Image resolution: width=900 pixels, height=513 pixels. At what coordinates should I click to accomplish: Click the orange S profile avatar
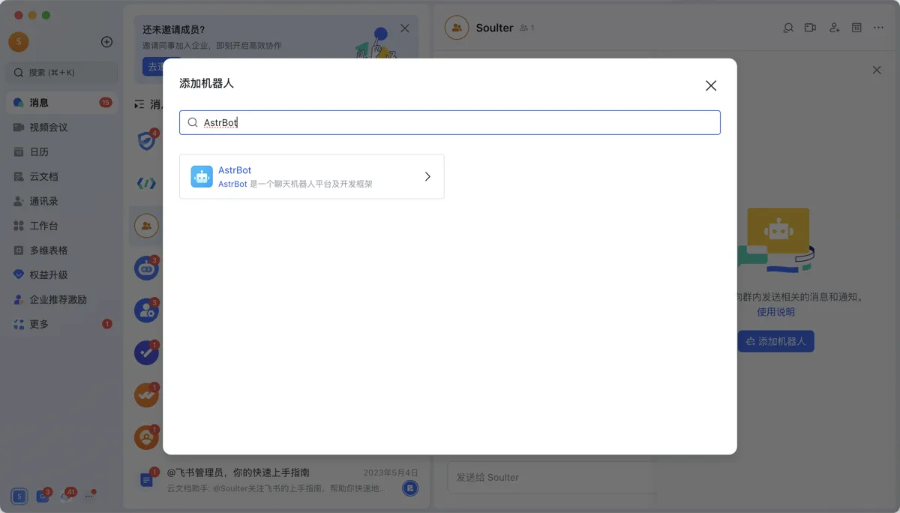(19, 42)
